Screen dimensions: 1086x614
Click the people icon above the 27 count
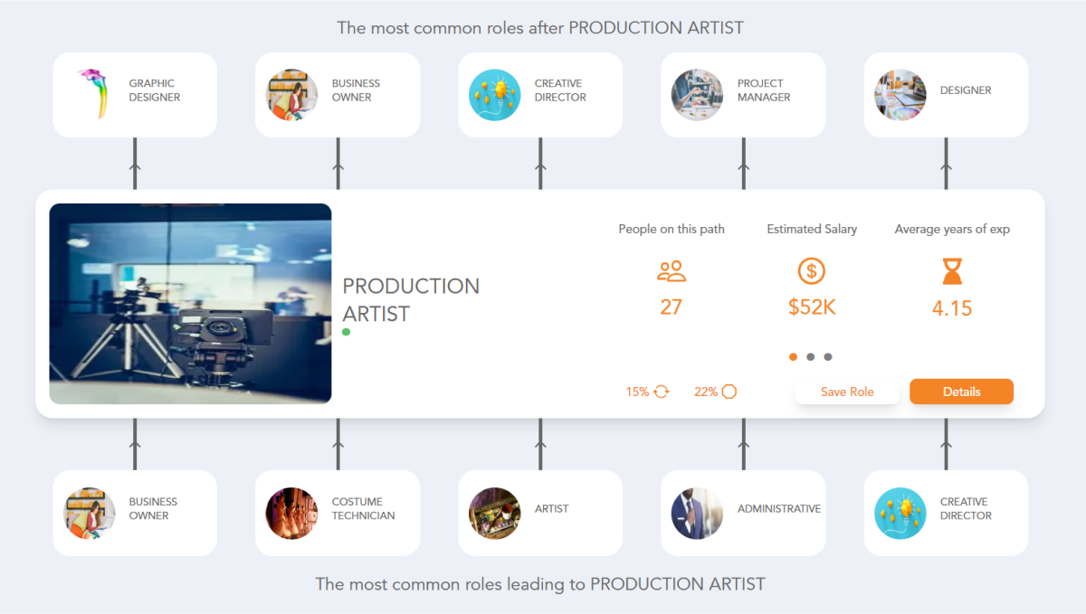[x=671, y=270]
